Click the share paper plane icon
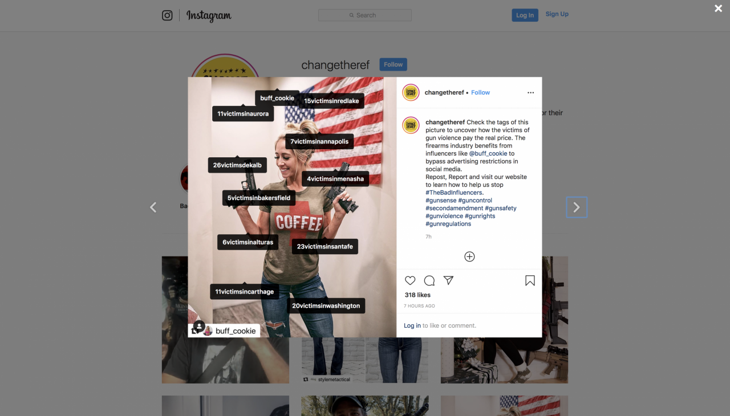 [449, 280]
